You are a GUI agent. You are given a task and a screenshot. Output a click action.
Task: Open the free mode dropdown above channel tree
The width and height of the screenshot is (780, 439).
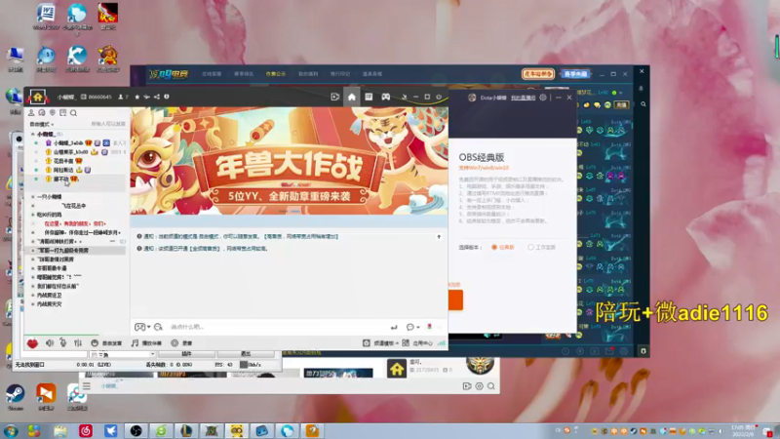click(x=42, y=125)
